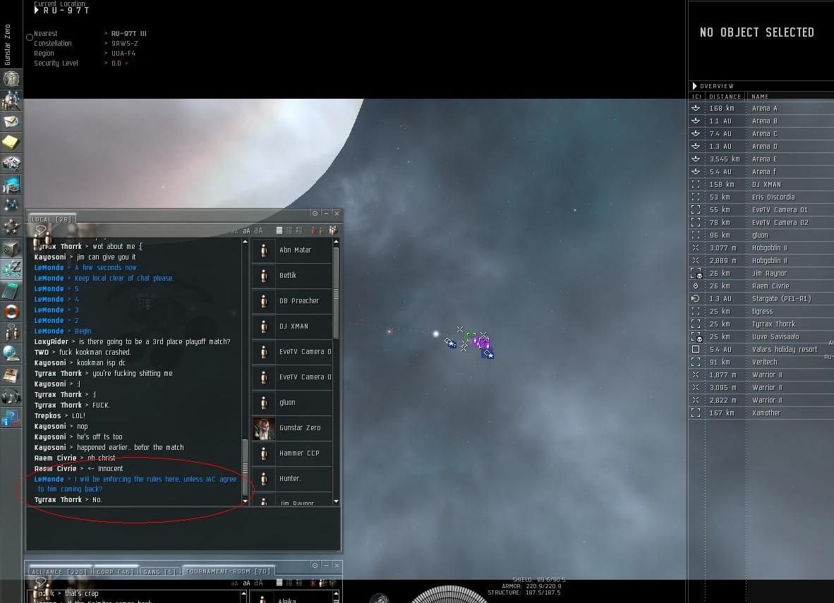
Task: Grab the Local chat log scrollbar thumb
Action: point(246,468)
